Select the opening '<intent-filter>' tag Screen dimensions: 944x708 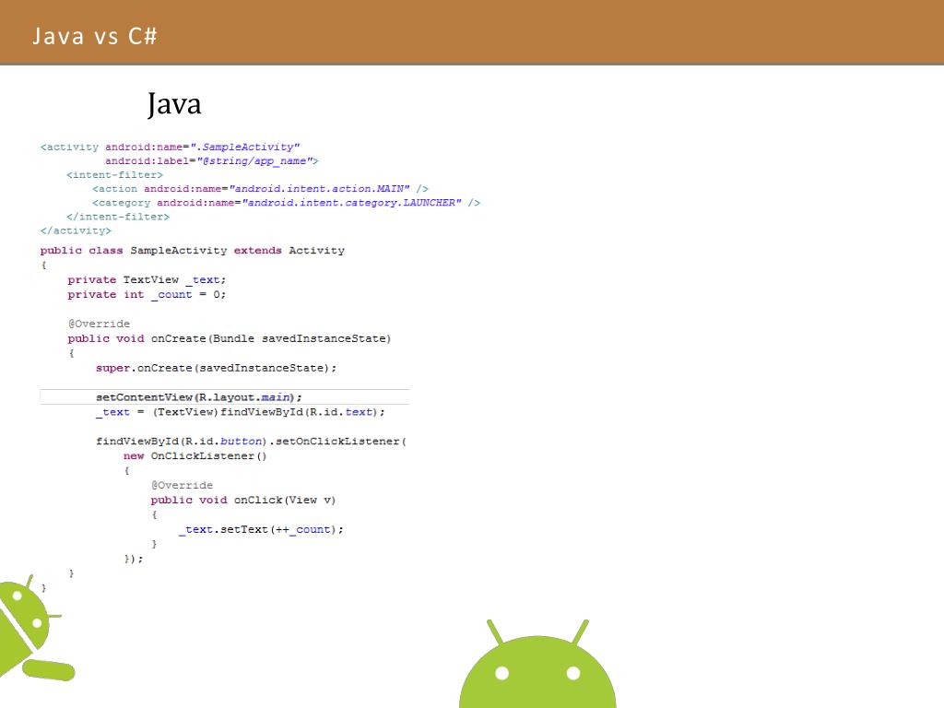point(114,175)
